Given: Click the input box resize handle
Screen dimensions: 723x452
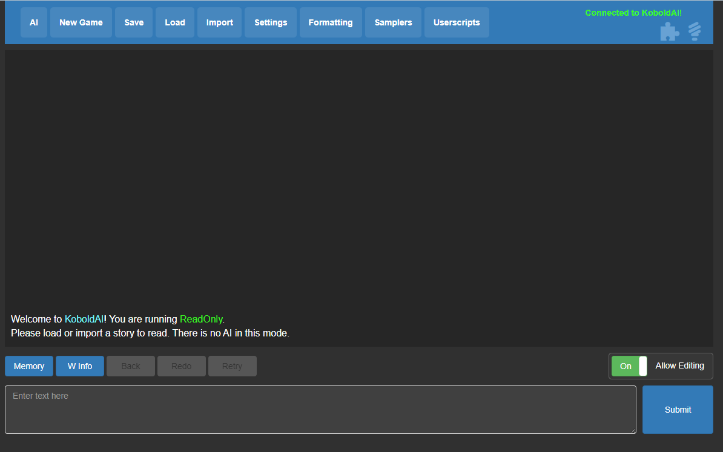Looking at the screenshot, I should (633, 430).
